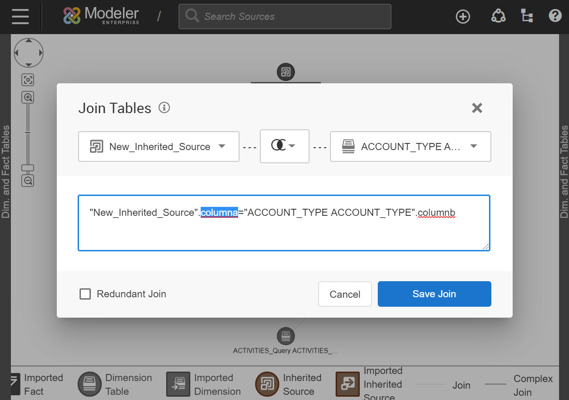Click the zoom out magnifier icon

[x=28, y=180]
